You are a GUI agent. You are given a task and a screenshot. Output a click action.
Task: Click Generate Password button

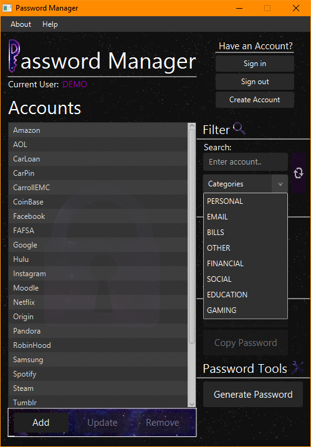(253, 394)
